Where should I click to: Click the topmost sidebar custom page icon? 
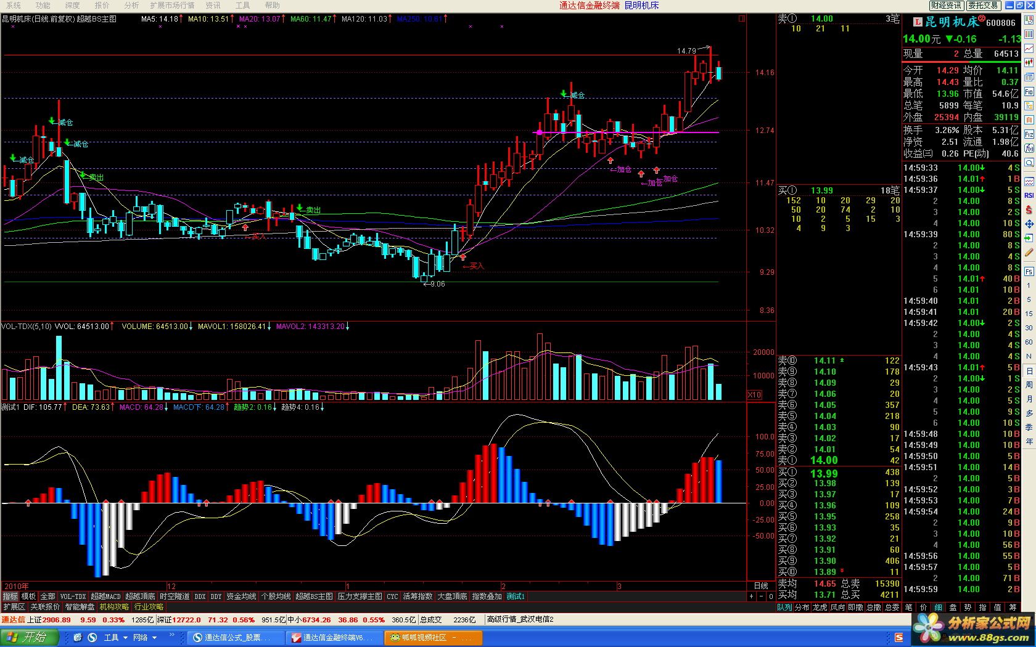tap(1029, 20)
